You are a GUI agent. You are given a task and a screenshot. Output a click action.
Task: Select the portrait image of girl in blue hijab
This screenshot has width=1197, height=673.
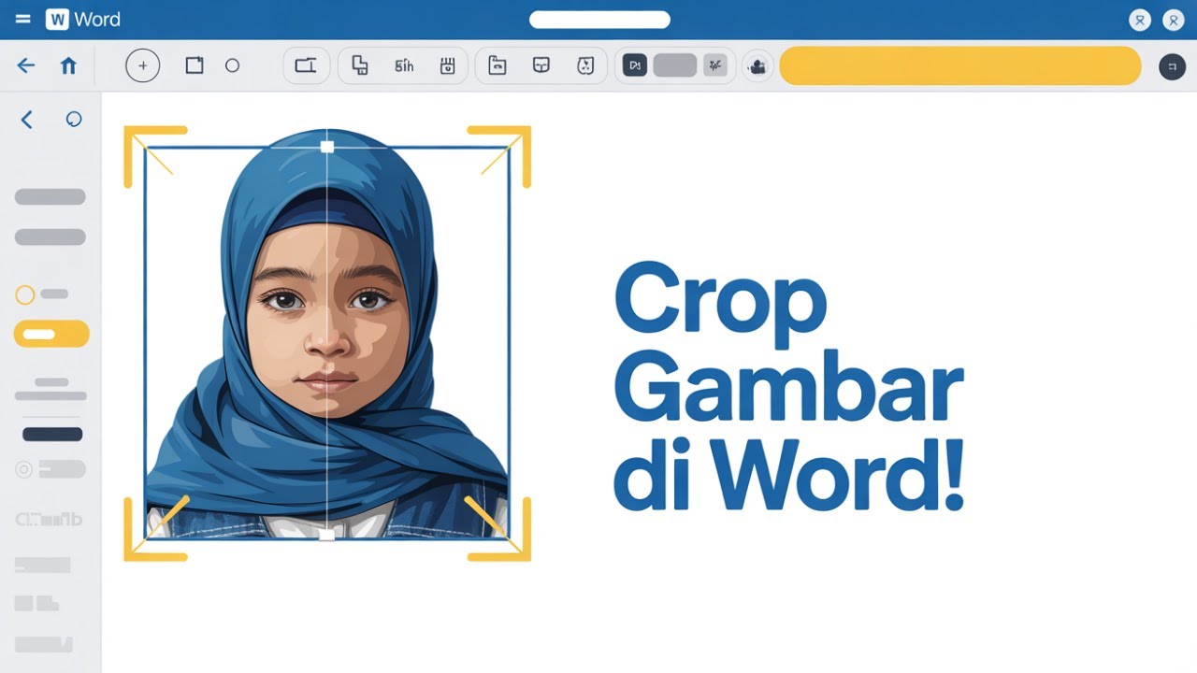[326, 334]
